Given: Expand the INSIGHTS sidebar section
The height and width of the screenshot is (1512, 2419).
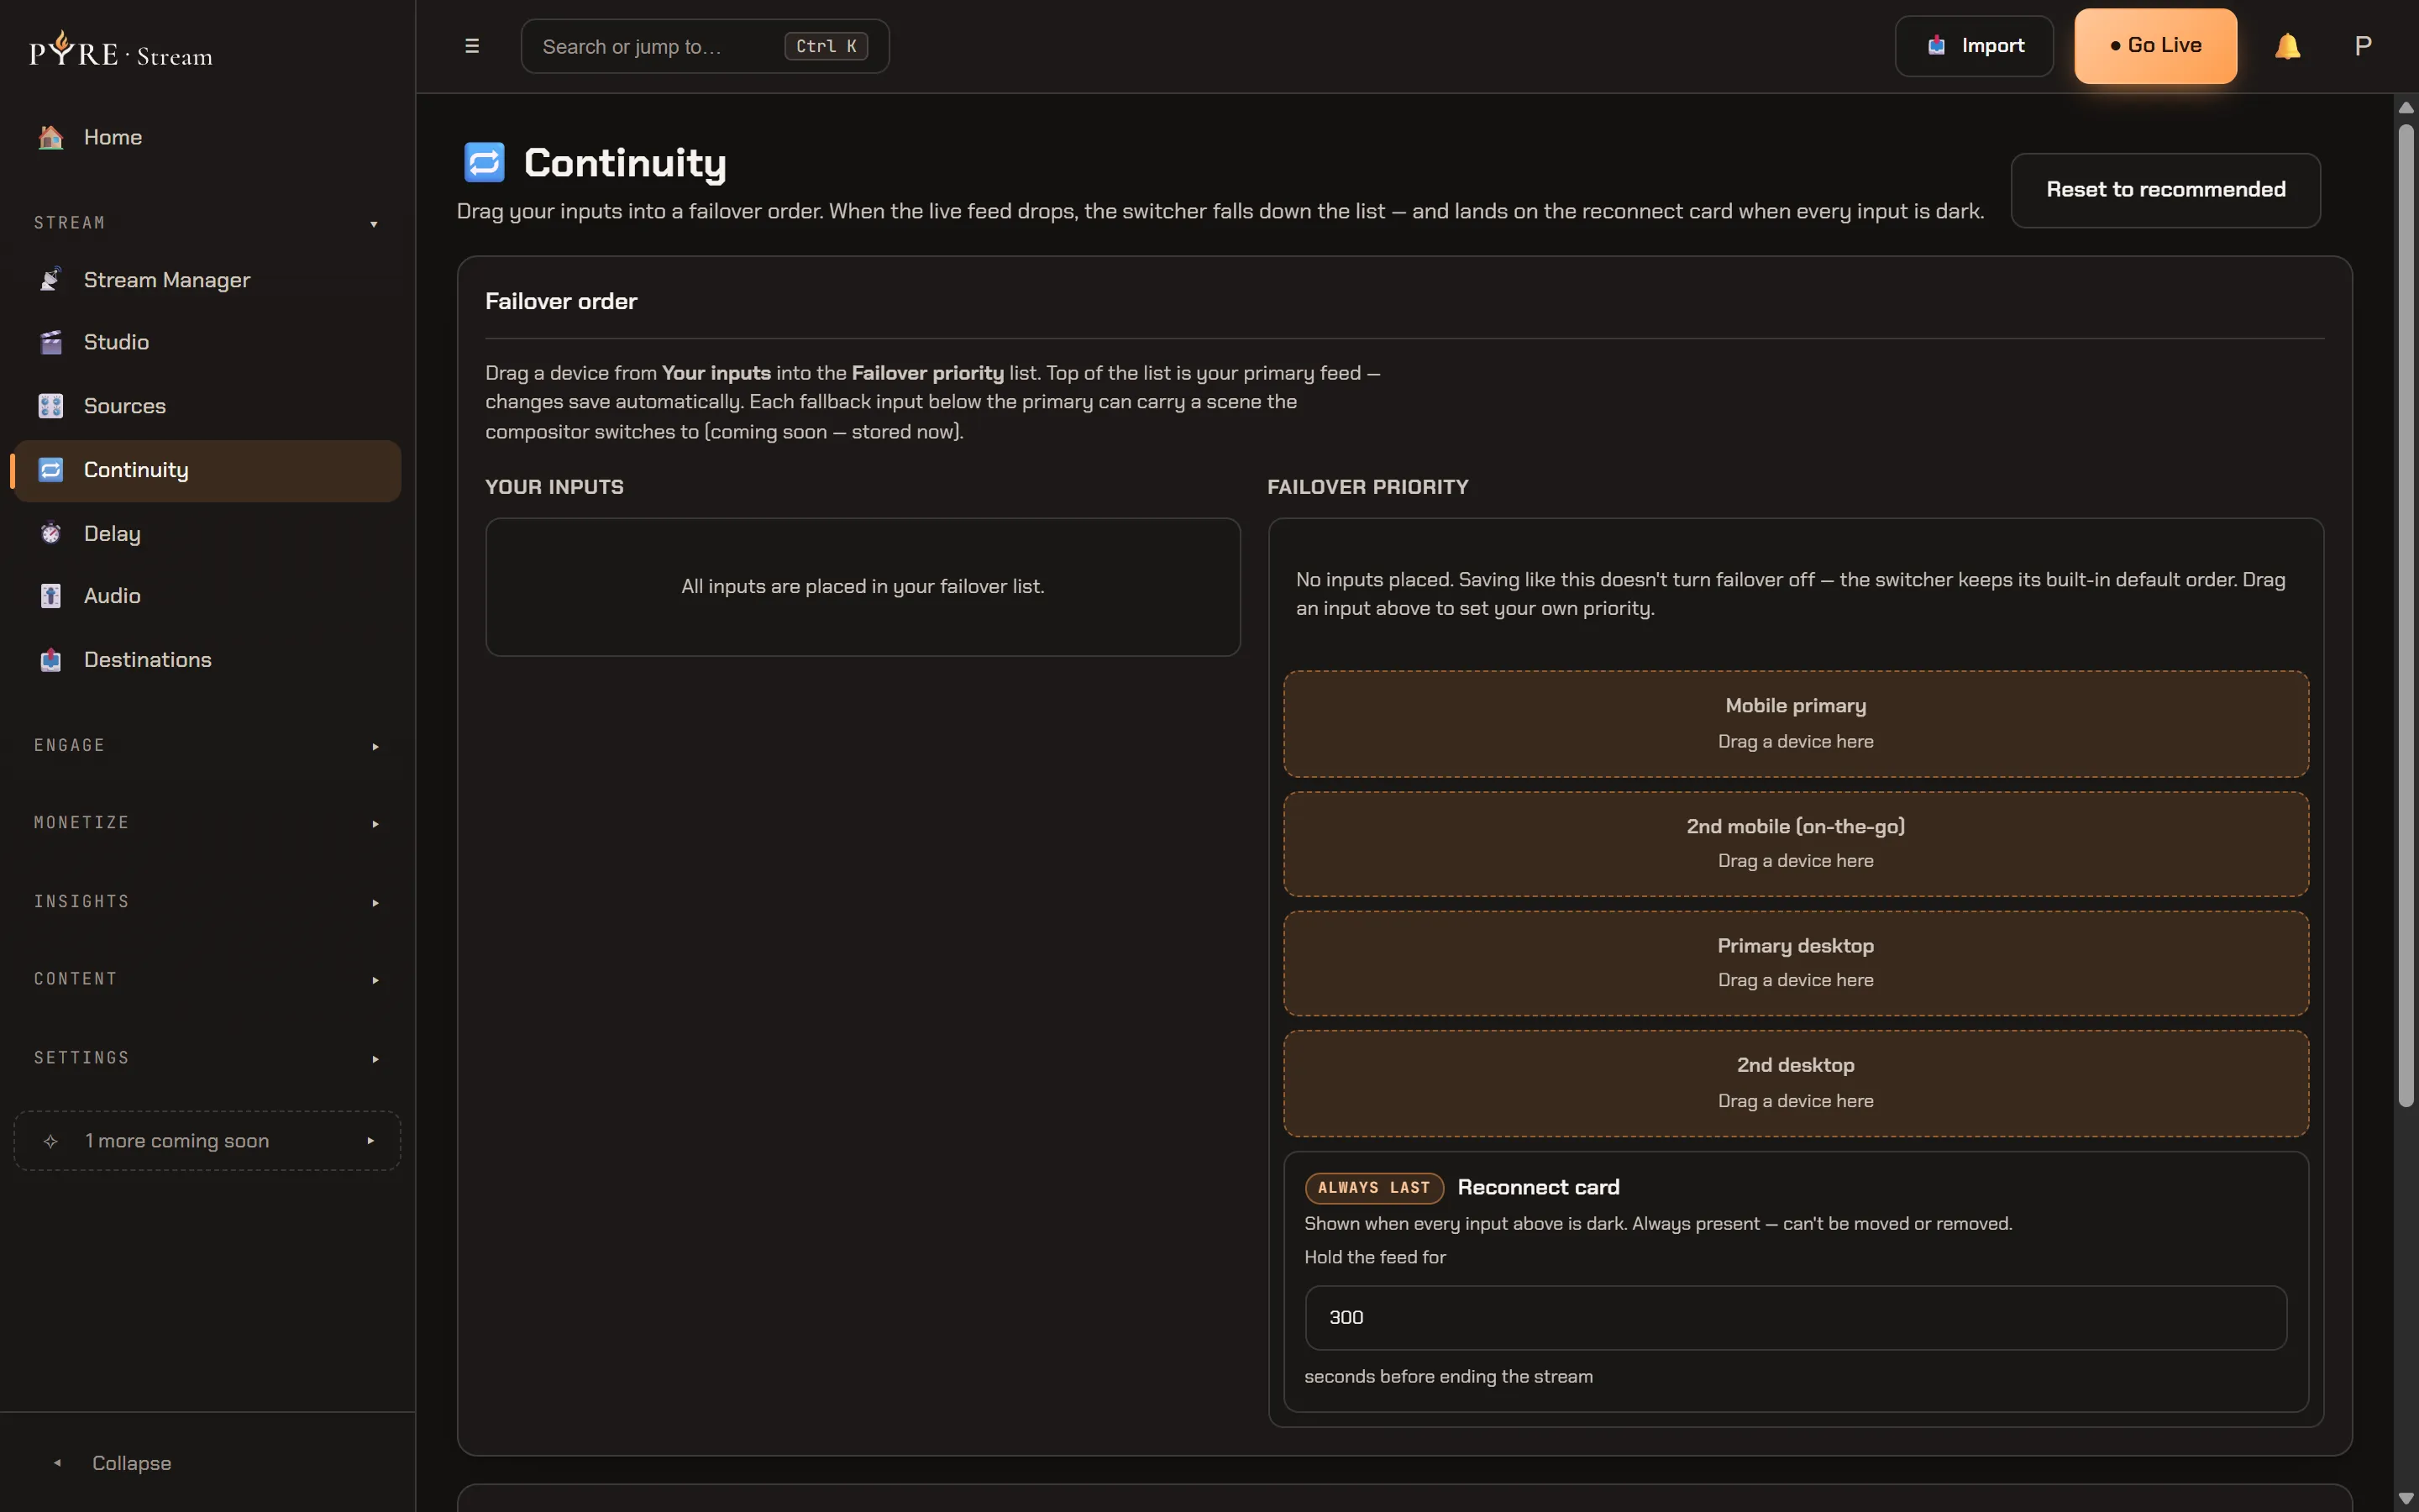Looking at the screenshot, I should coord(207,902).
